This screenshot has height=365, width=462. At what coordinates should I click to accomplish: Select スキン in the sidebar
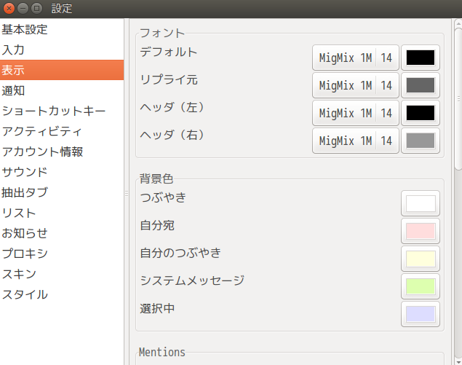pyautogui.click(x=62, y=273)
